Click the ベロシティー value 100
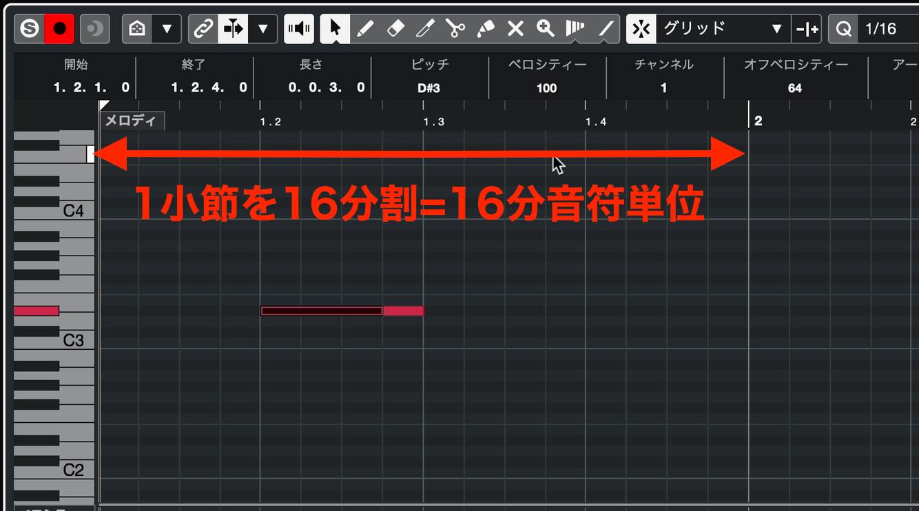This screenshot has height=511, width=919. (546, 88)
